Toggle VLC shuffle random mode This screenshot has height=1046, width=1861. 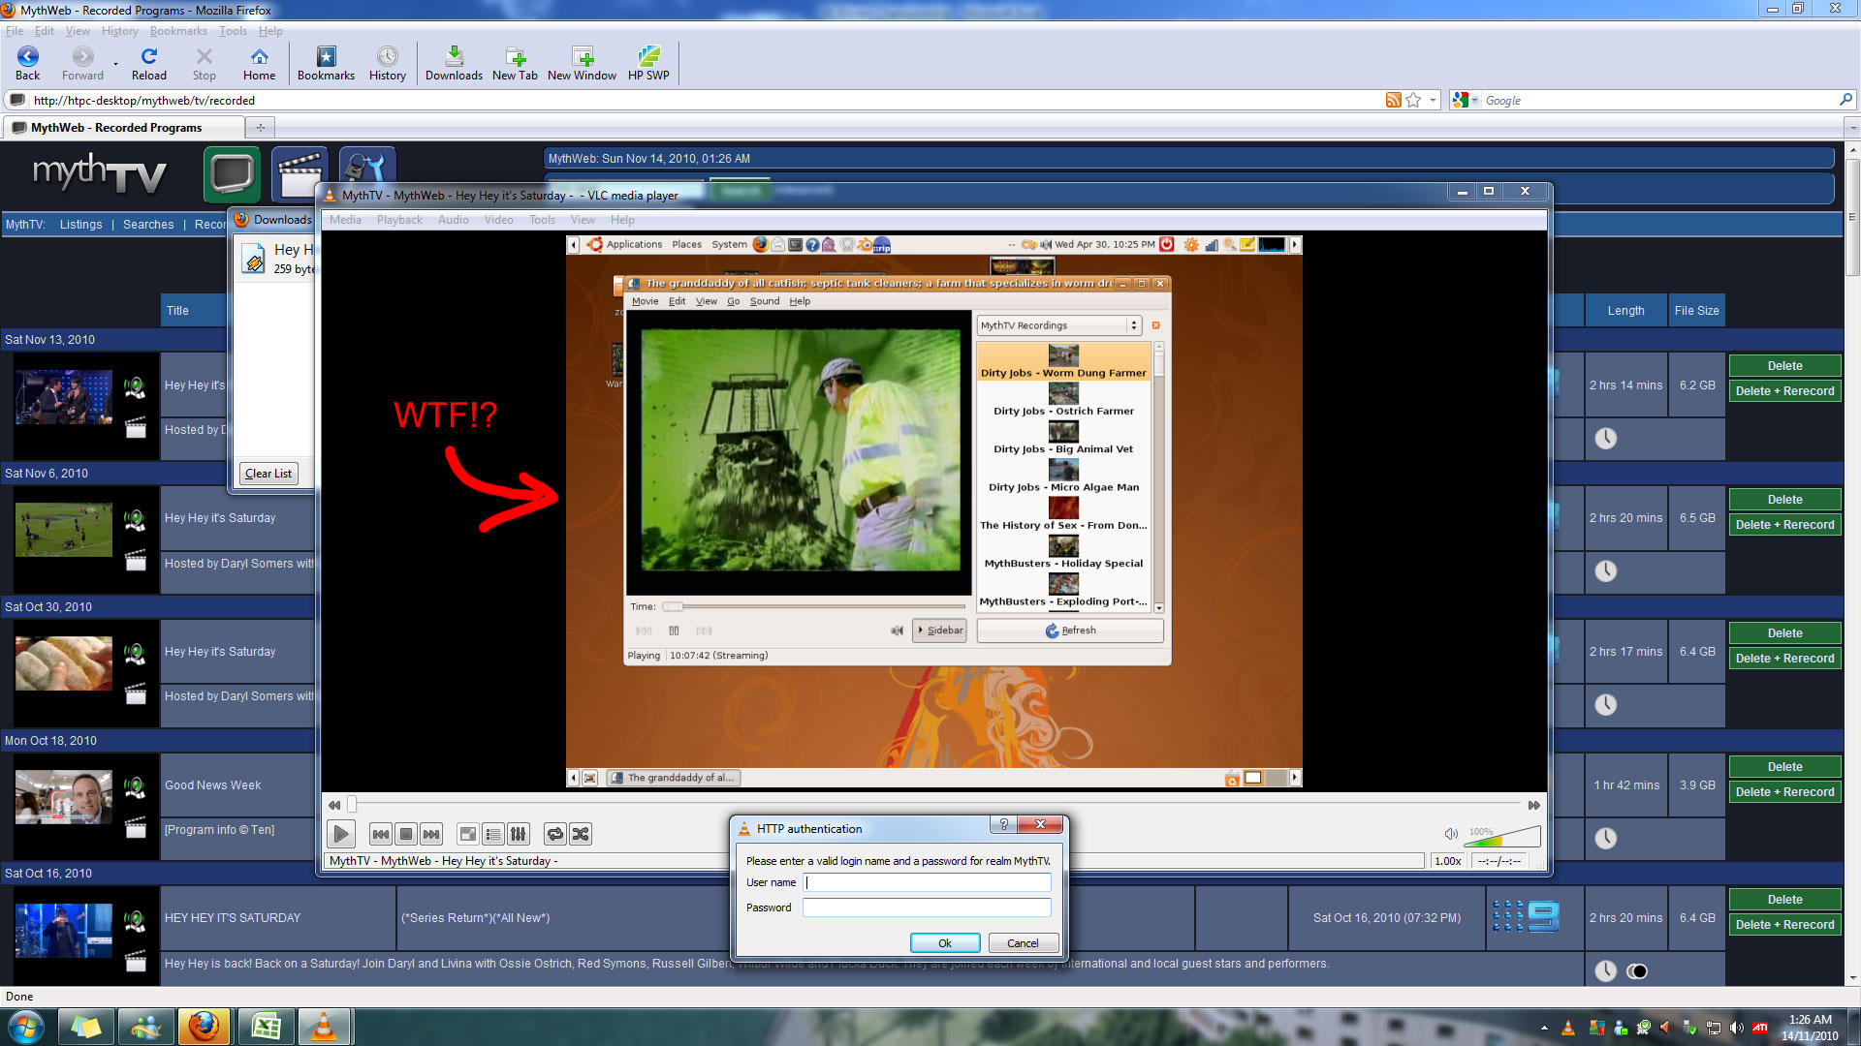pyautogui.click(x=581, y=834)
